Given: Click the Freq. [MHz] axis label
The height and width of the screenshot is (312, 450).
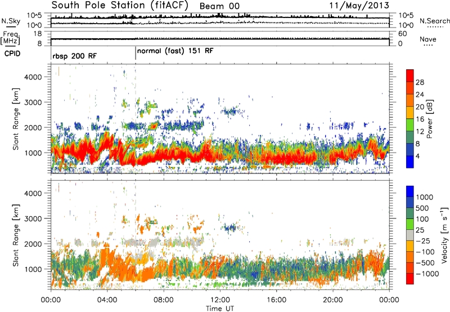Looking at the screenshot, I should tap(10, 38).
